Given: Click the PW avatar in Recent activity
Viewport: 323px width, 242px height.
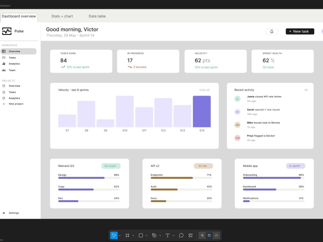Looking at the screenshot, I should [237, 138].
